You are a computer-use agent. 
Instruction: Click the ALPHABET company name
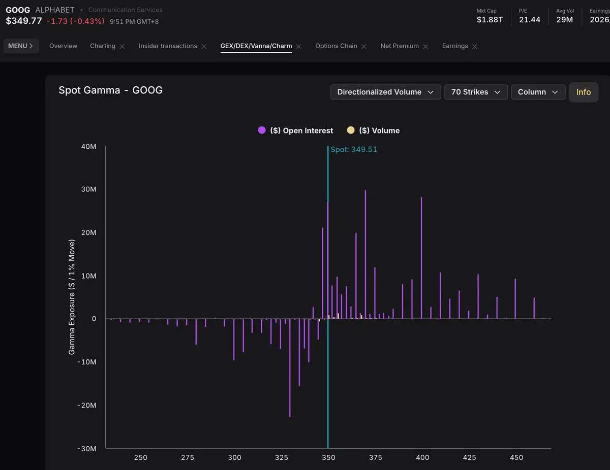coord(55,10)
